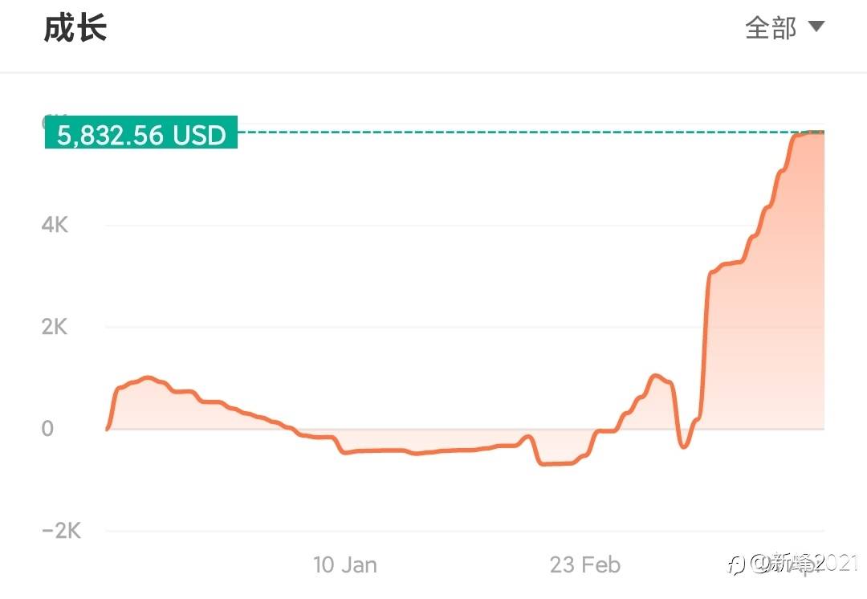Click the triangle arrow beside 全部
The width and height of the screenshot is (867, 599).
[x=816, y=26]
